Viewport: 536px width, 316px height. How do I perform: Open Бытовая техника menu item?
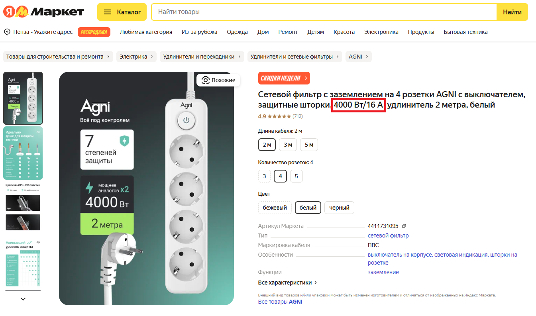(465, 32)
